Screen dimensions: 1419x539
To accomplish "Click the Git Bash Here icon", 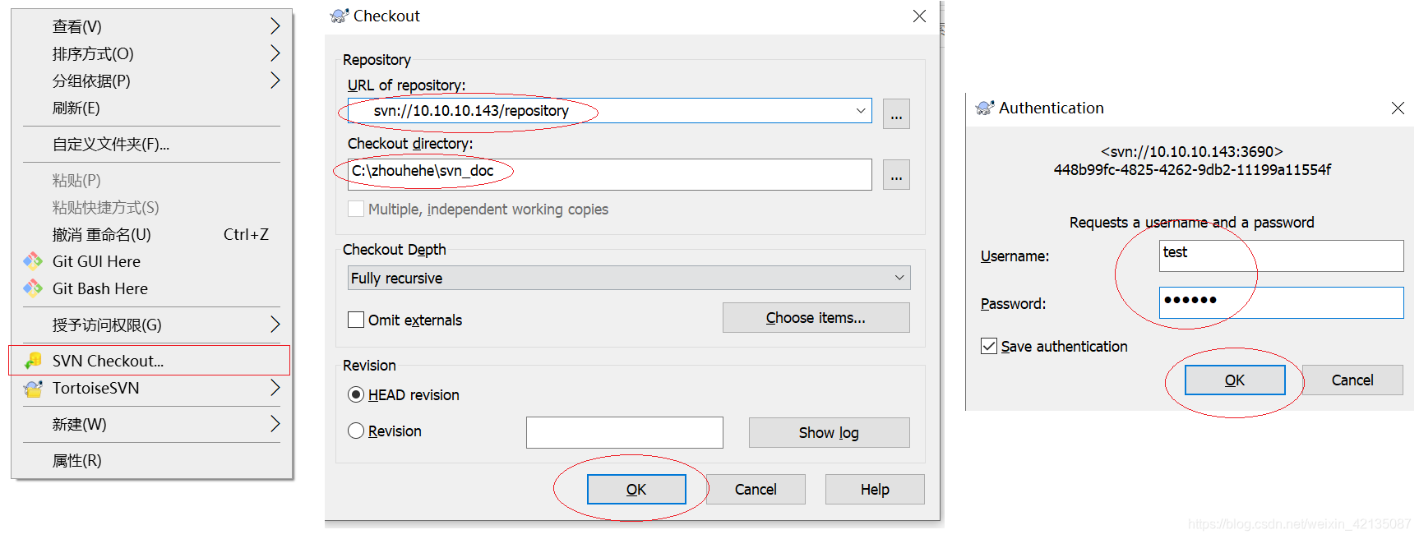I will click(x=33, y=288).
